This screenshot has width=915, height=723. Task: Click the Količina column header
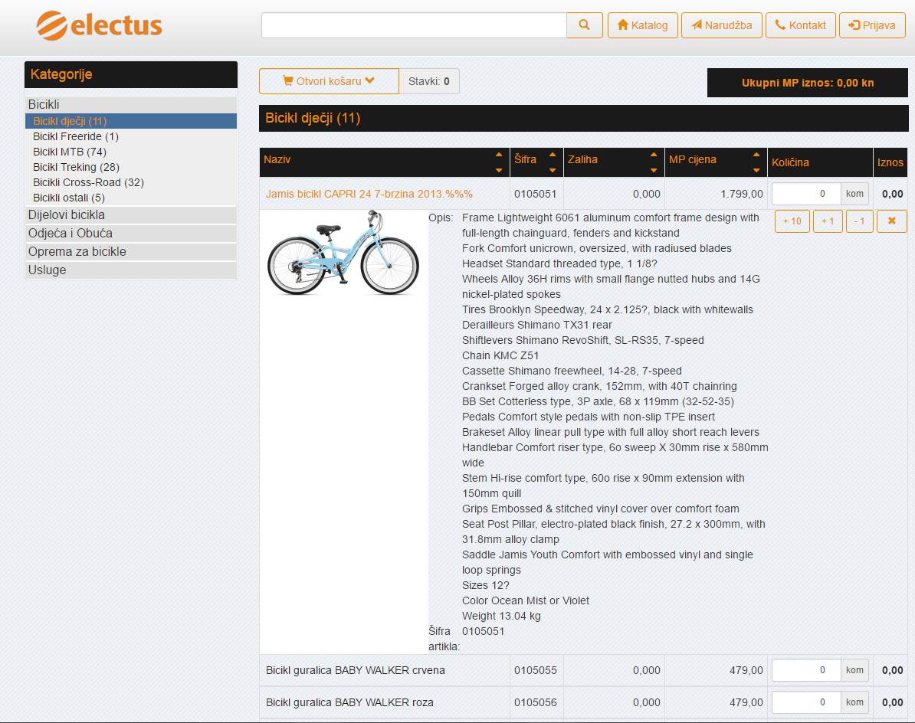(820, 162)
